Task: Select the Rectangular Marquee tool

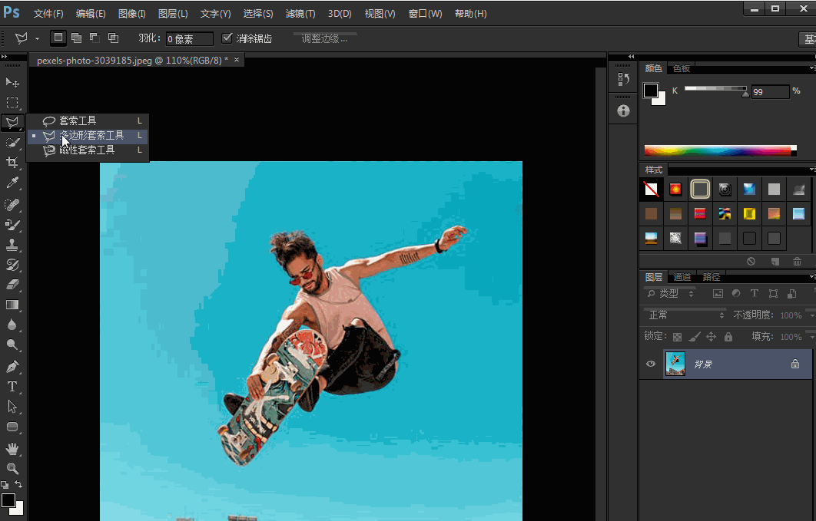Action: [x=12, y=102]
